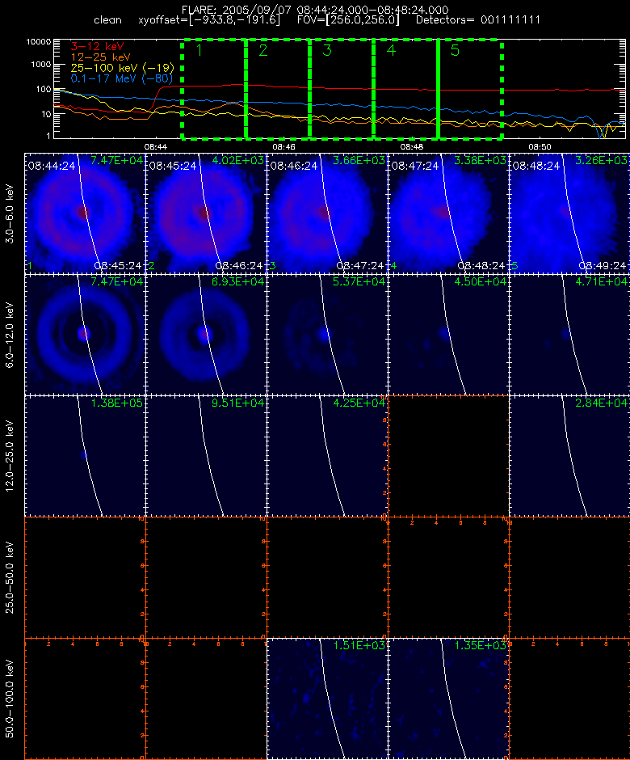Click the 3.0-6.0 keV row label
630x760 pixels.
click(10, 213)
